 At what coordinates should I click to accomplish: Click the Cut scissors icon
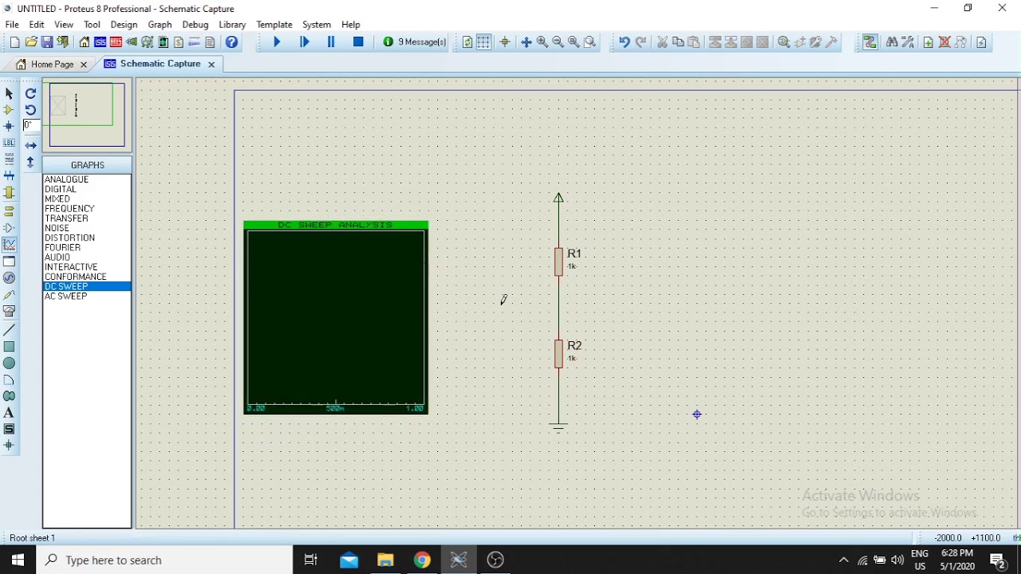(662, 42)
